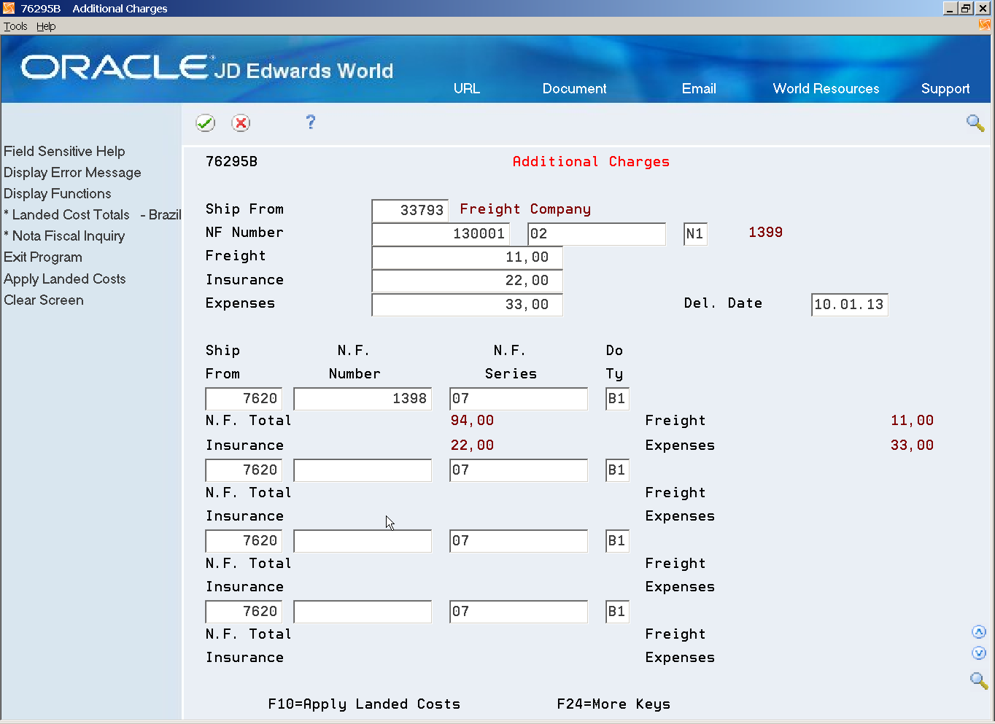Click the first row Freight value 11,00
Image resolution: width=995 pixels, height=724 pixels.
point(912,420)
